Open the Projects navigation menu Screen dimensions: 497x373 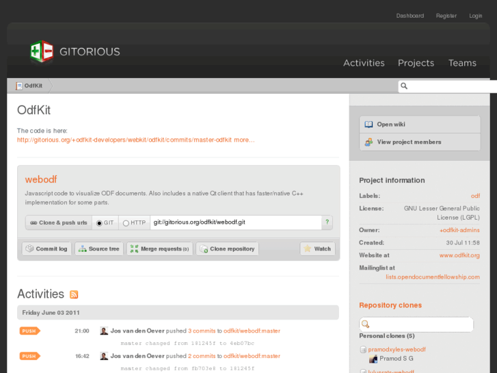click(x=416, y=63)
